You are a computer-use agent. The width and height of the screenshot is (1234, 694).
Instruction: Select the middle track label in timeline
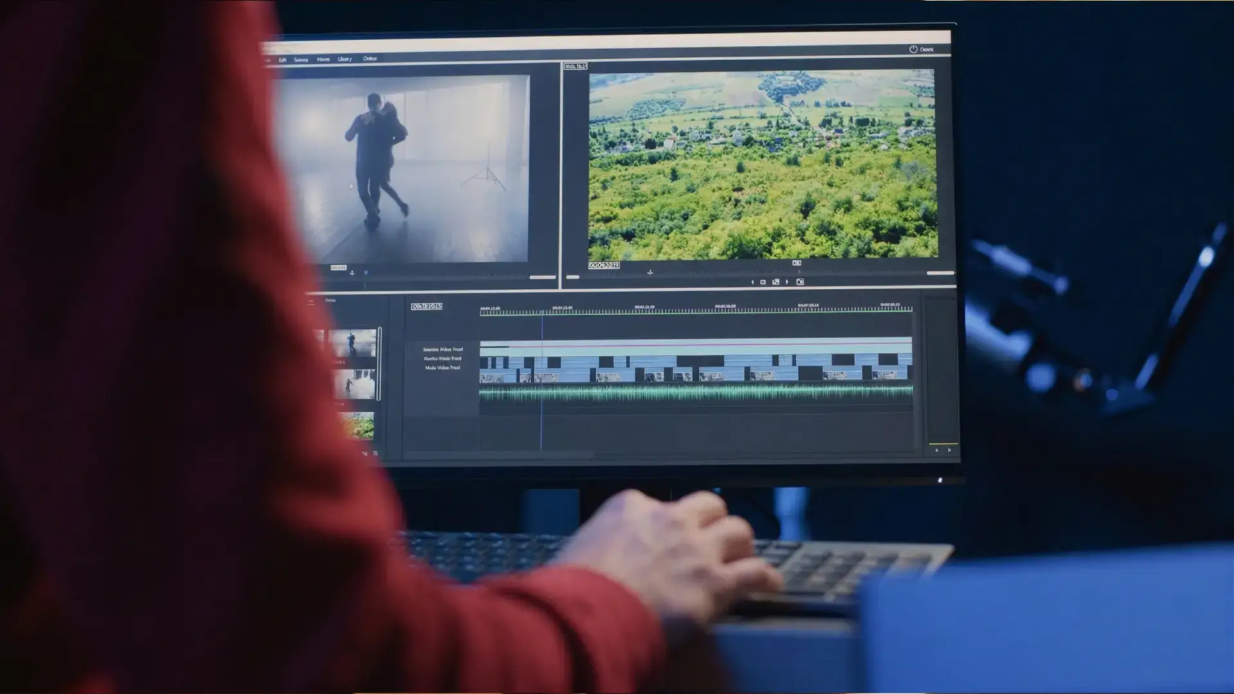point(443,359)
